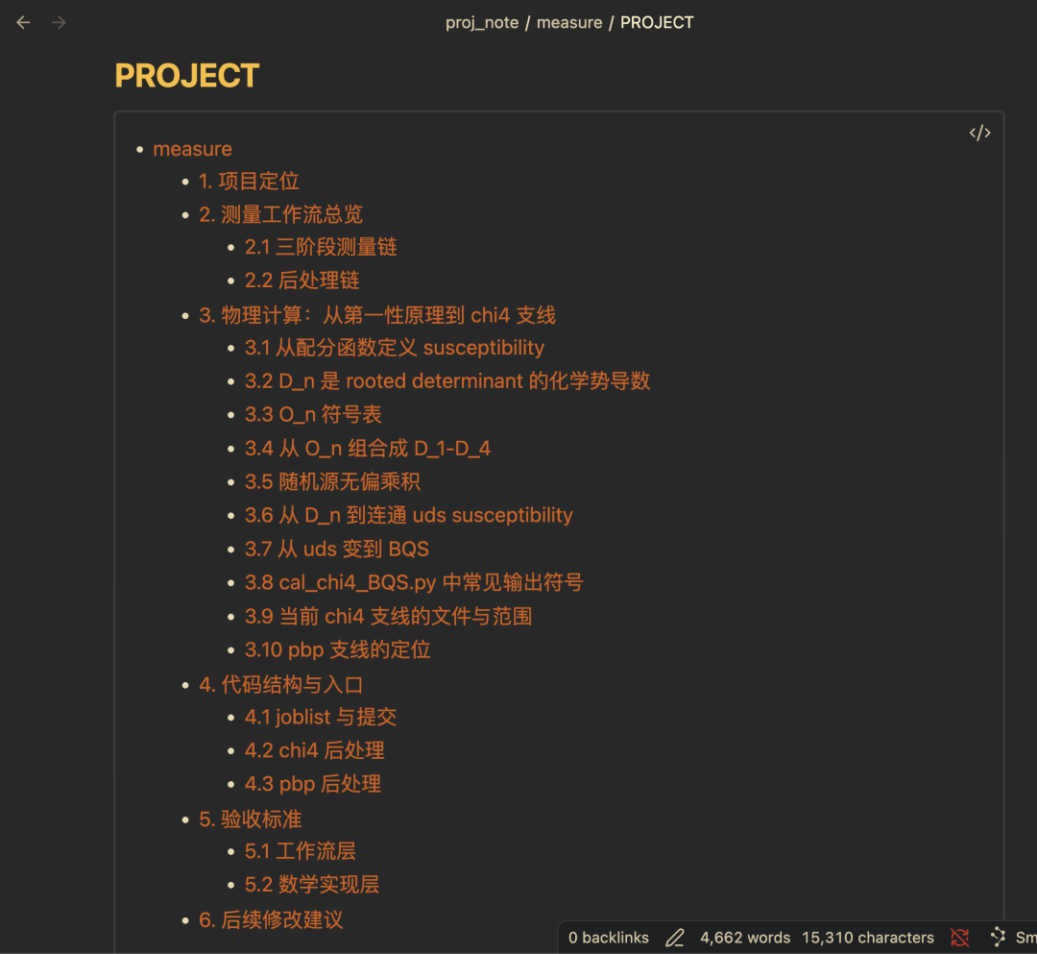Viewport: 1037px width, 954px height.
Task: Jump to 3. 物理计算 section link
Action: click(377, 315)
